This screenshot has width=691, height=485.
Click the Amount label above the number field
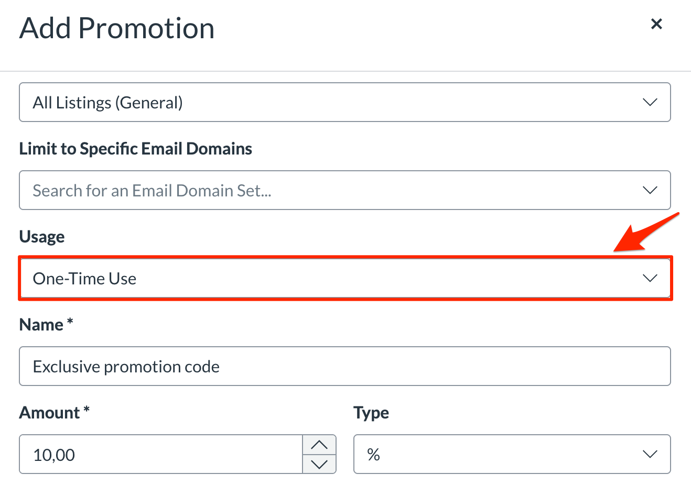[x=54, y=412]
